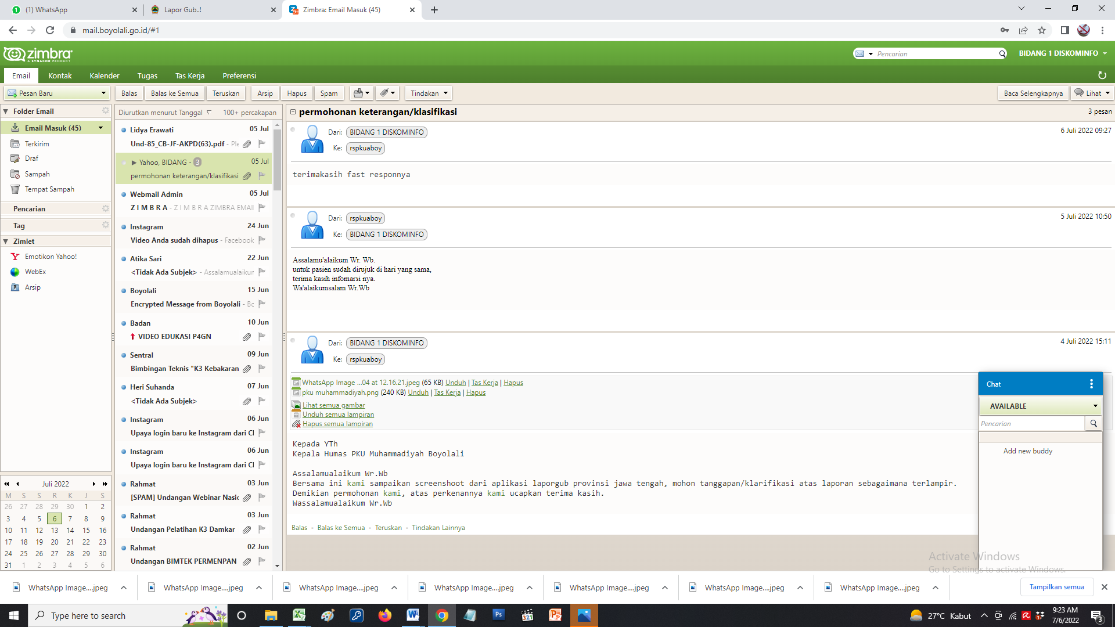
Task: Open the AVAILABLE chat status dropdown
Action: 1040,406
